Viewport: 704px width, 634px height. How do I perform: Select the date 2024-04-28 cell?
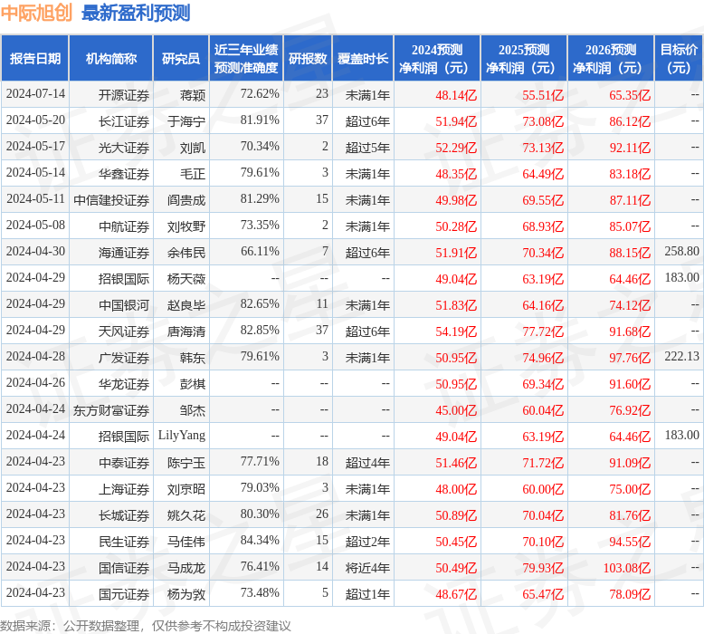(x=35, y=357)
